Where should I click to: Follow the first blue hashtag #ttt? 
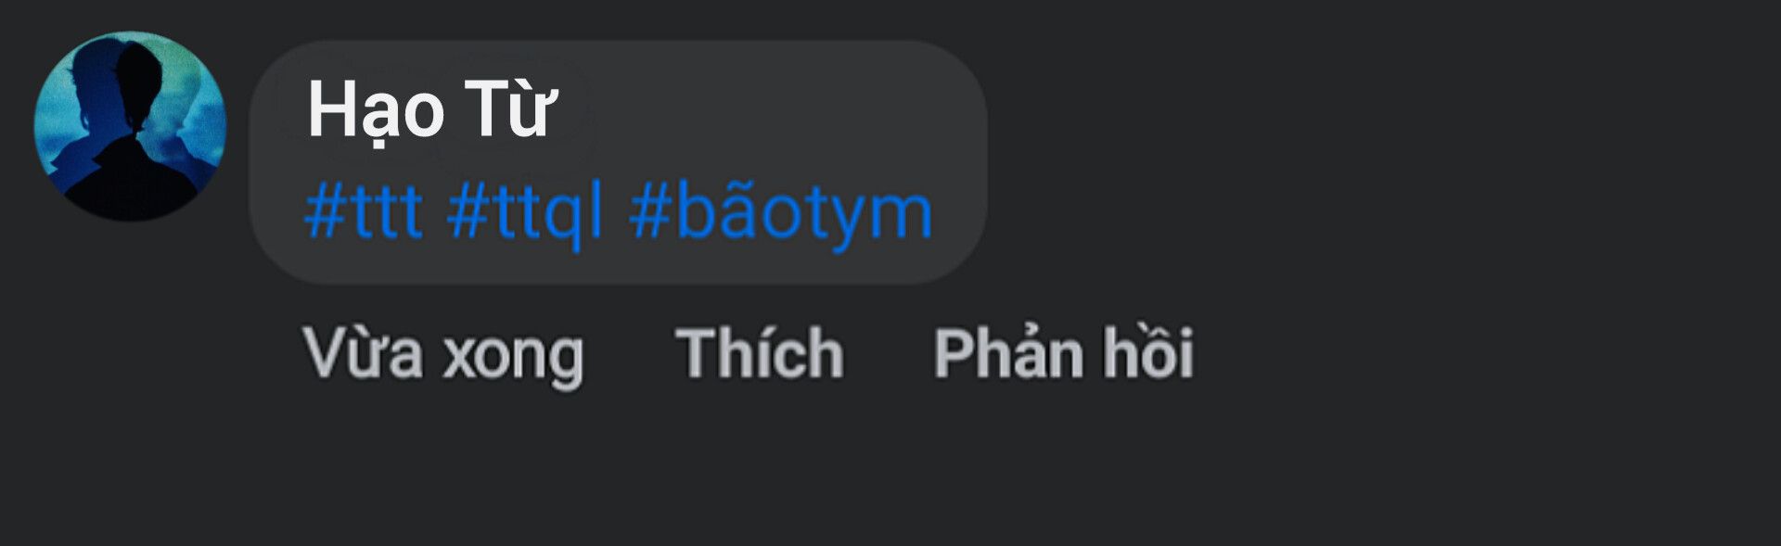[364, 212]
